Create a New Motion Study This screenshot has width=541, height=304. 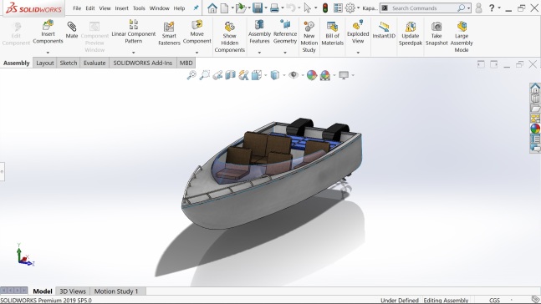point(309,27)
